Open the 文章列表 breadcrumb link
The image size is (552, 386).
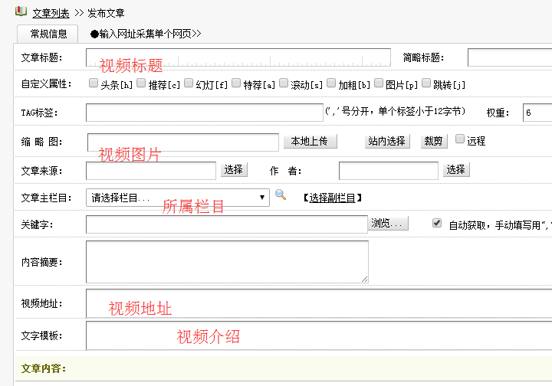[x=51, y=13]
